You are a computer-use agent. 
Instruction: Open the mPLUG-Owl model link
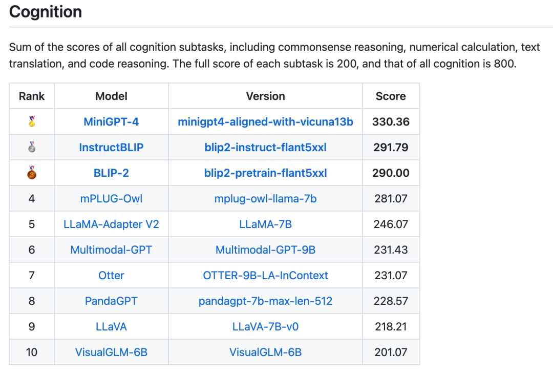[x=111, y=199]
